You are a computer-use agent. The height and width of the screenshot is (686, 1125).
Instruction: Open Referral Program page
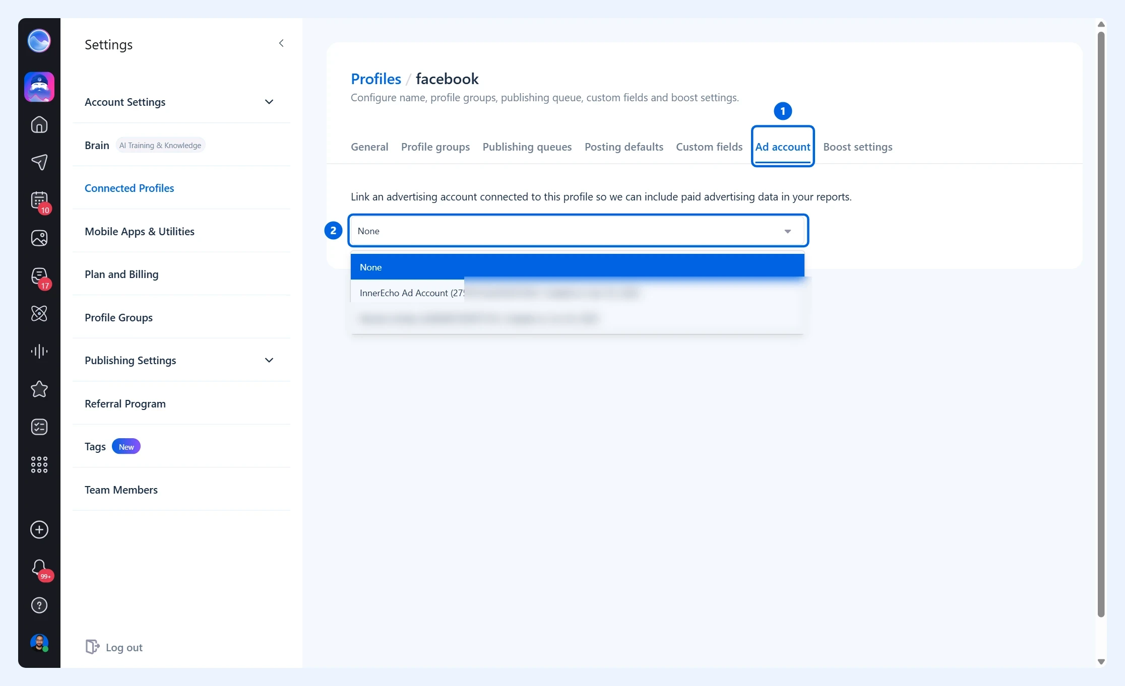coord(181,403)
